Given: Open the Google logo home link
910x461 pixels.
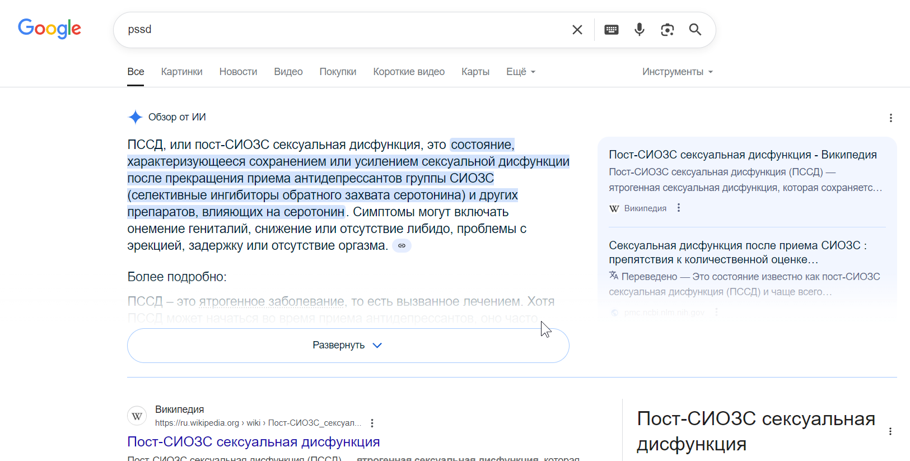Looking at the screenshot, I should (49, 29).
